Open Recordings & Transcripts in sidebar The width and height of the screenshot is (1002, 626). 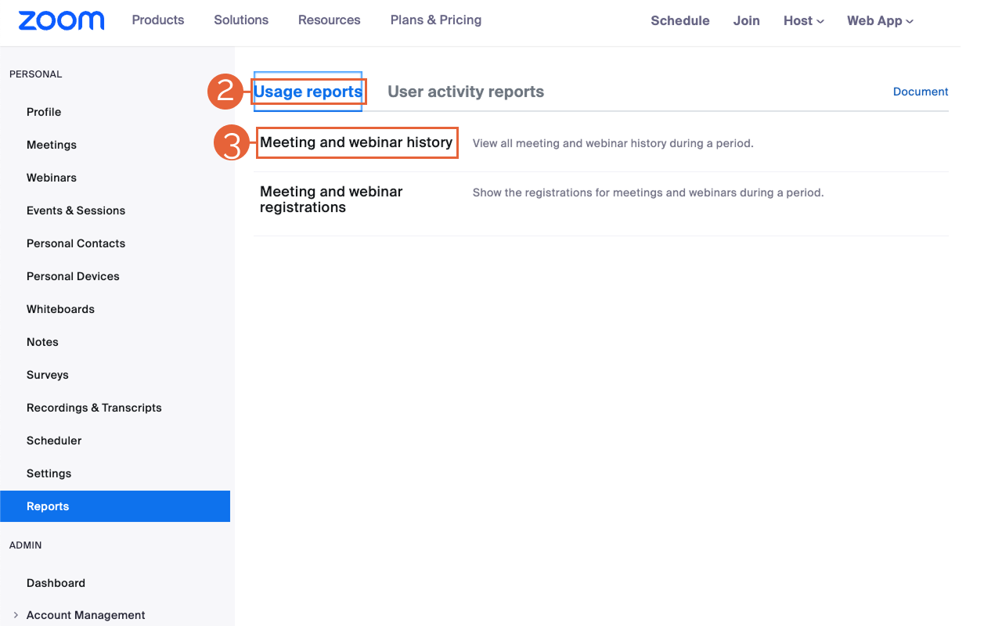click(94, 408)
